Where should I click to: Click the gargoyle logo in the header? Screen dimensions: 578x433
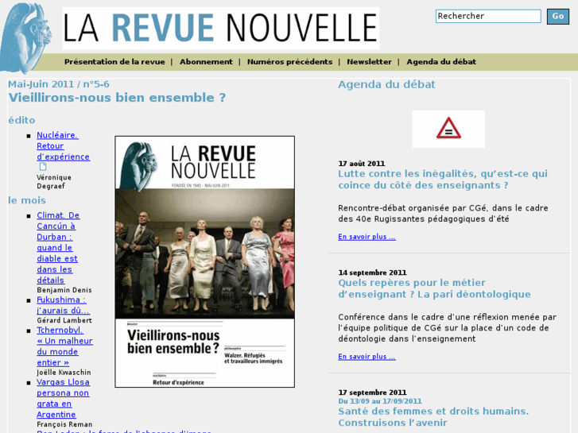tap(25, 37)
